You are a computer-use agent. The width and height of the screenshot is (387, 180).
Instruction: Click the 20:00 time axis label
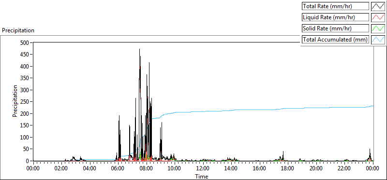point(316,168)
